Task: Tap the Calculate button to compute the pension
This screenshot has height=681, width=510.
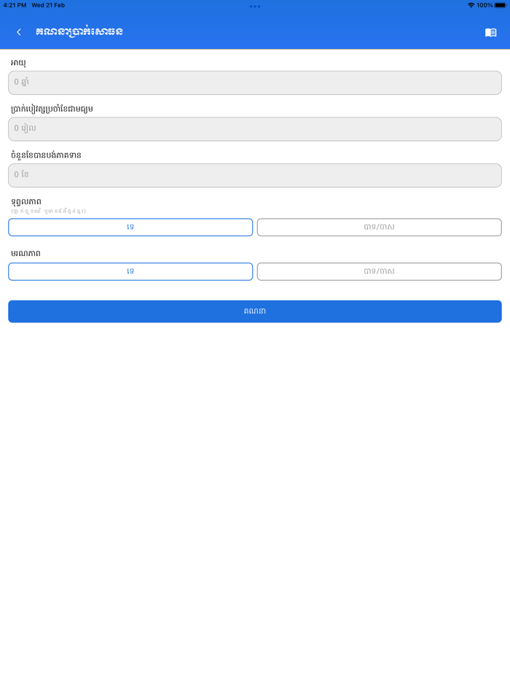Action: (x=255, y=311)
